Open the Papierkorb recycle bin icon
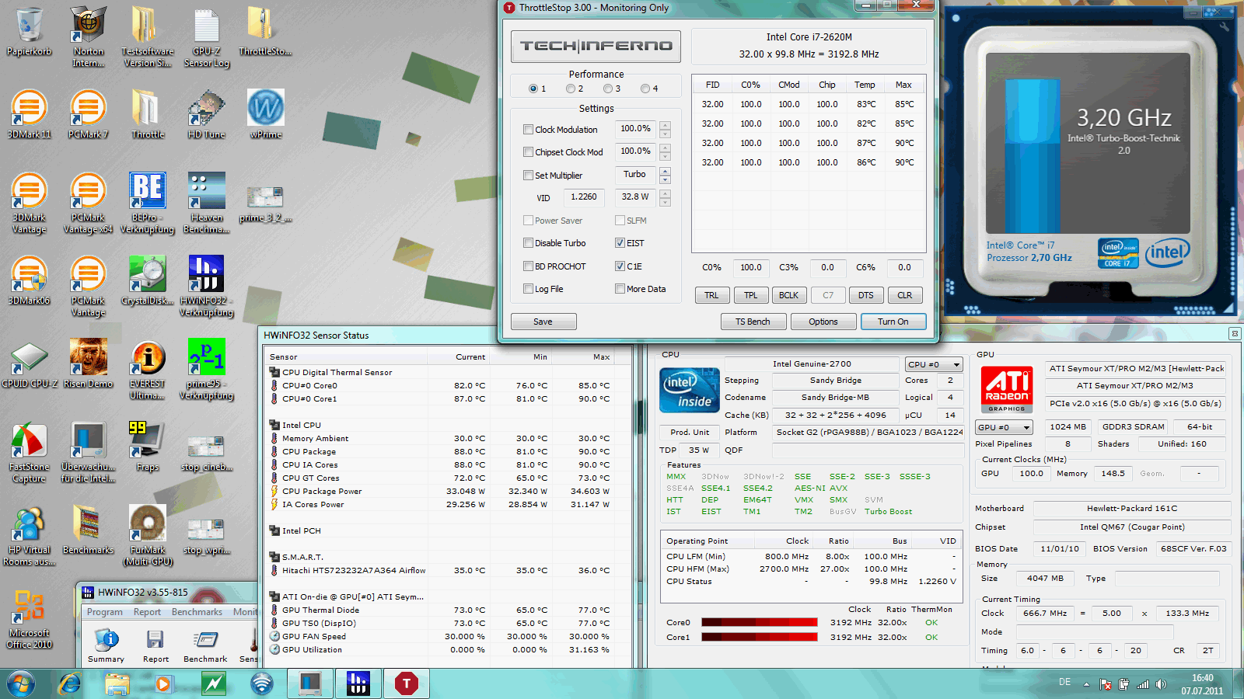Screen dimensions: 1244x699 29,31
